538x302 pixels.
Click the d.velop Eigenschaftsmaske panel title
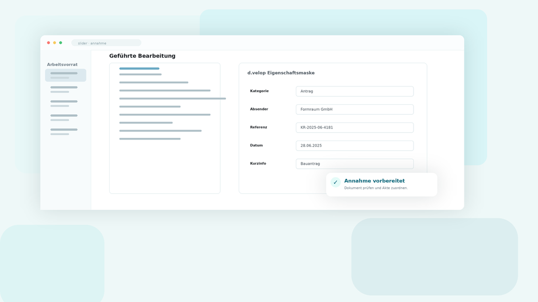click(x=281, y=73)
